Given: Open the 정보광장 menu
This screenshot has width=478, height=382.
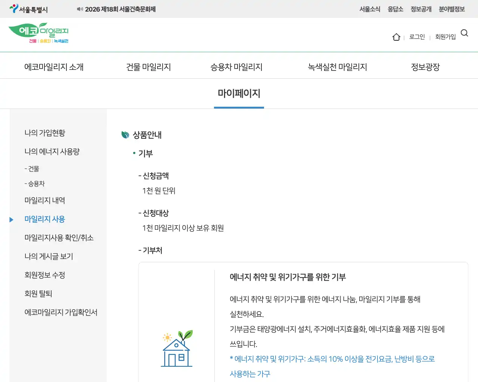Looking at the screenshot, I should point(425,67).
